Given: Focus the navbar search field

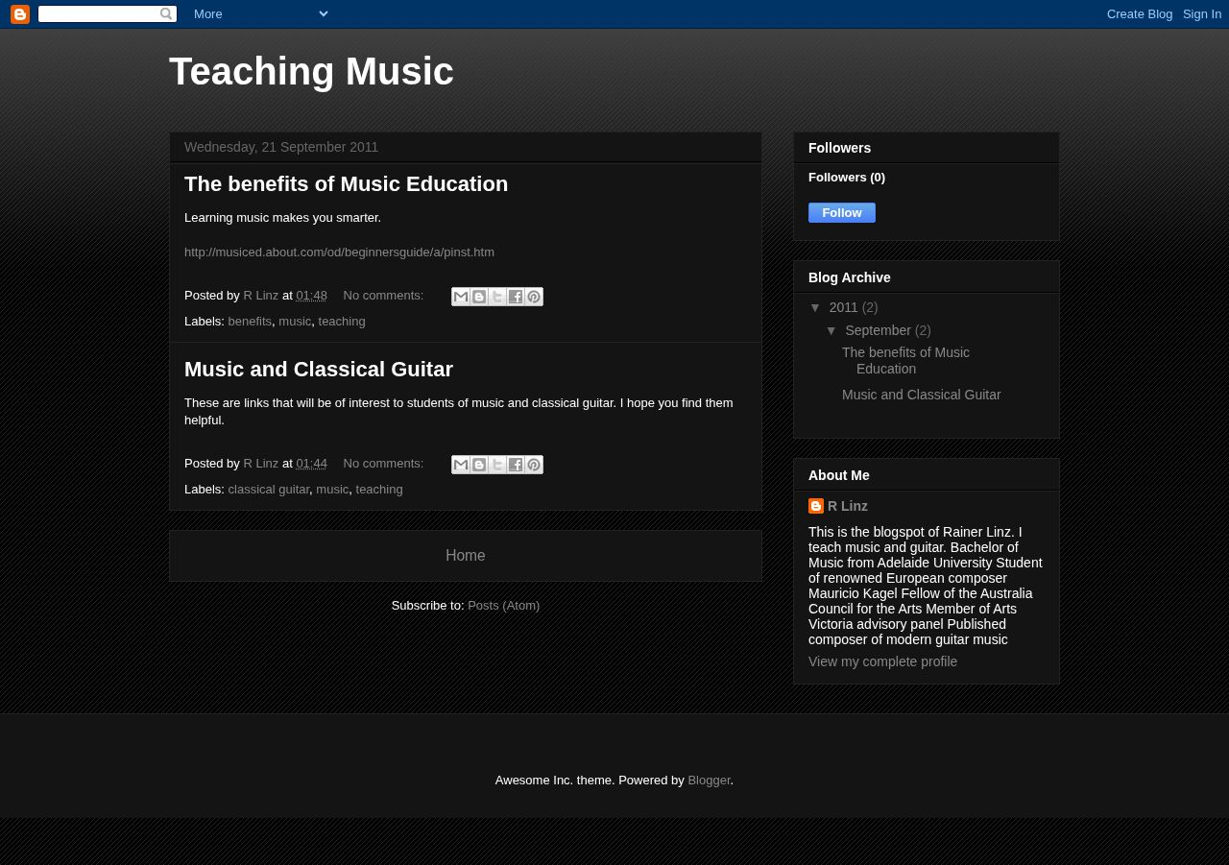Looking at the screenshot, I should tap(98, 13).
